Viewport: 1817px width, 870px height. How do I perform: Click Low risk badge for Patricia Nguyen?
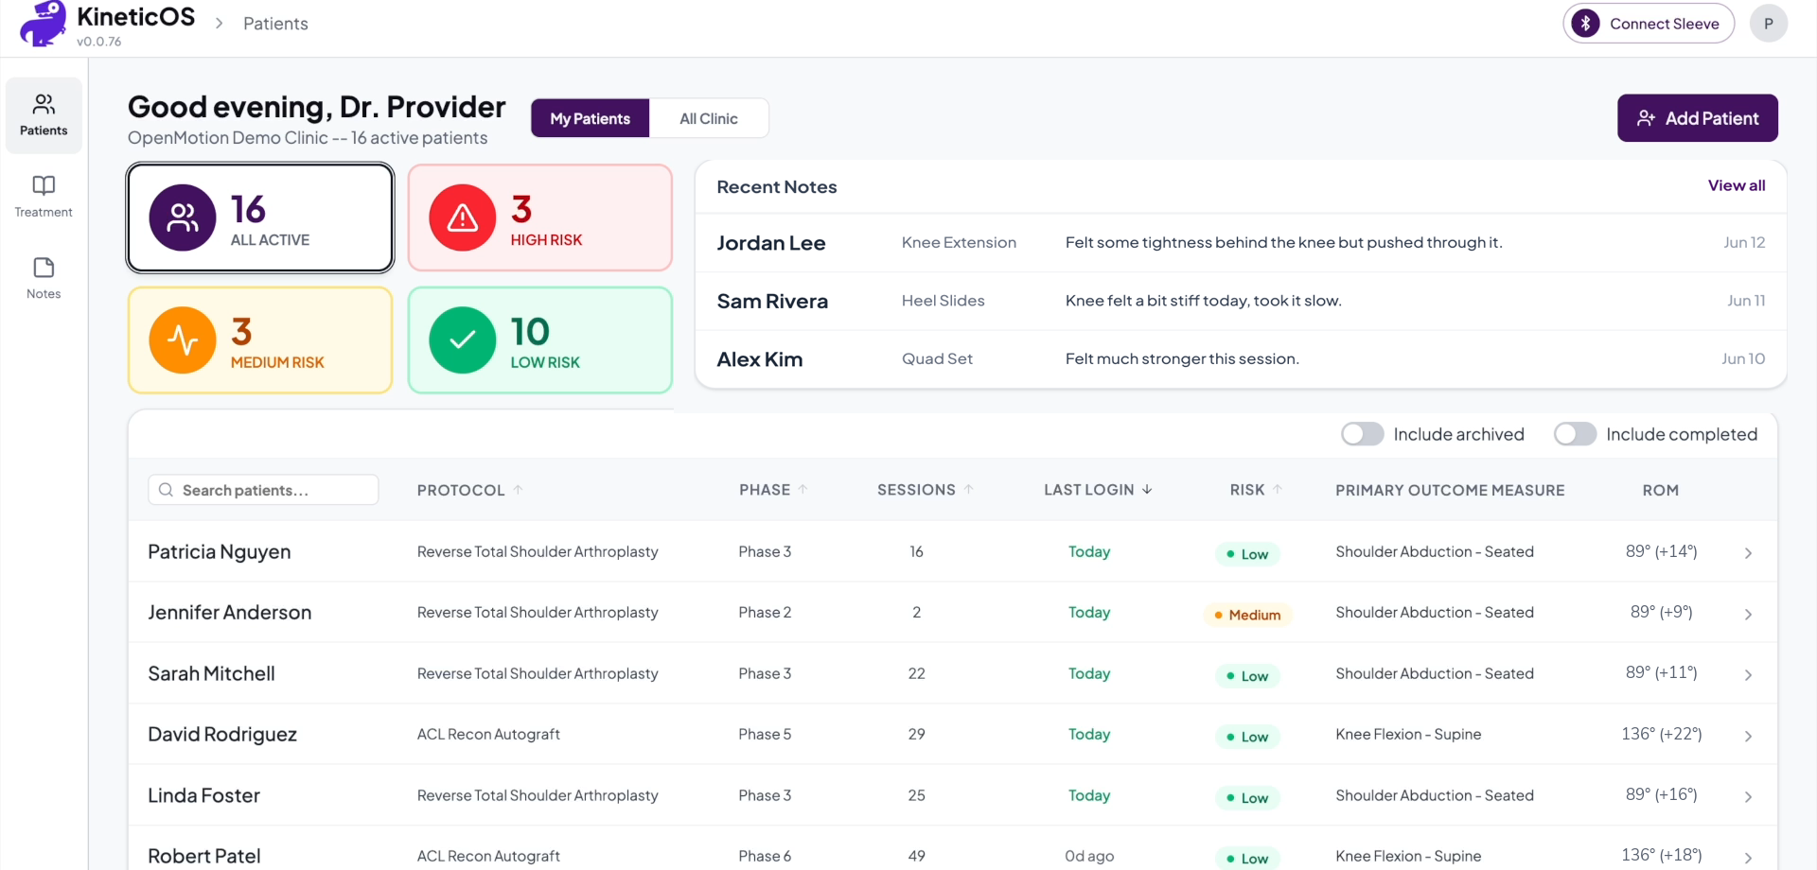click(1247, 554)
